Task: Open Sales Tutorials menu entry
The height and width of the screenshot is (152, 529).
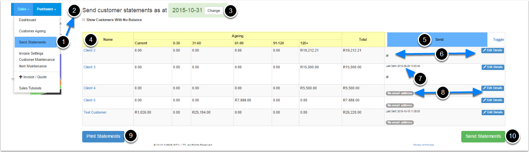Action: coord(30,88)
